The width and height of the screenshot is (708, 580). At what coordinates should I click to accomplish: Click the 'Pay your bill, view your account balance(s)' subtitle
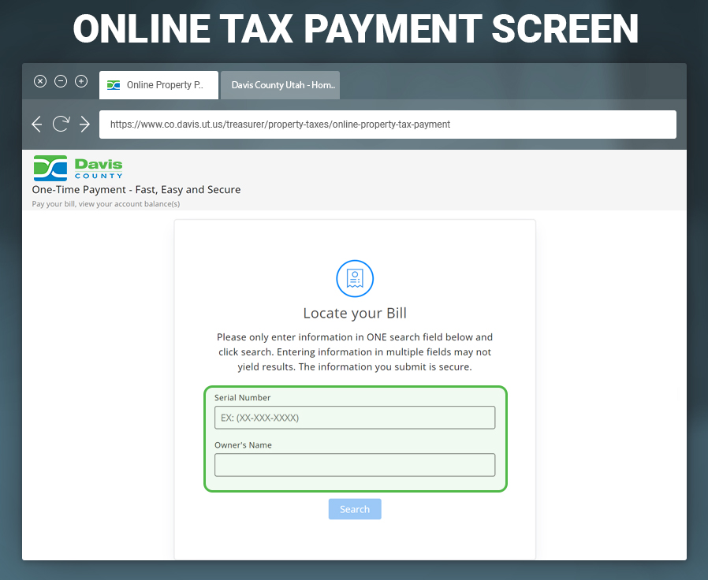pos(106,204)
